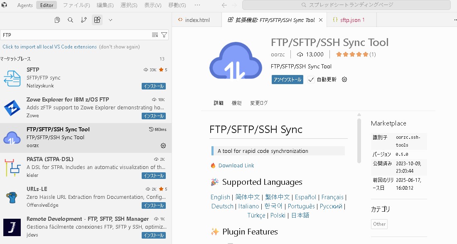Expand the activity bar overflow chevron
Viewport: 457px width, 244px height.
(x=111, y=19)
